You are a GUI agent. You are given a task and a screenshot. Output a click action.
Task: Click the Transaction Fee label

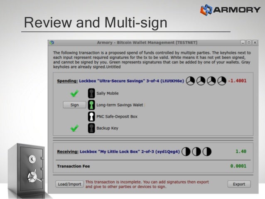74,166
